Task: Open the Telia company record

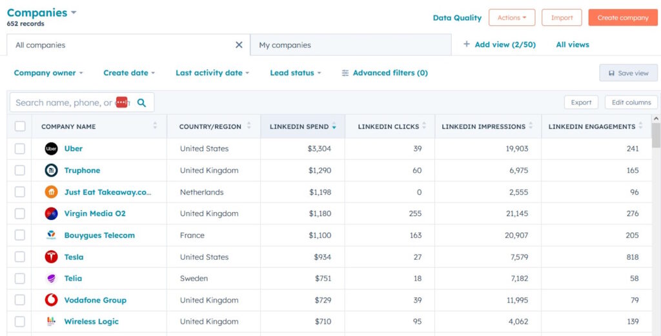Action: coord(73,279)
